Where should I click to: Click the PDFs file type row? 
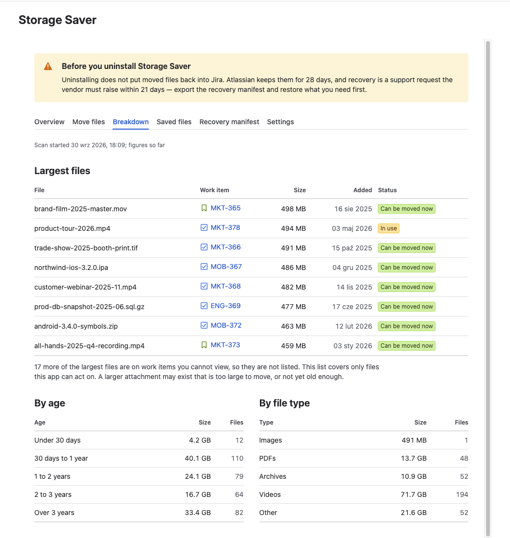[364, 458]
